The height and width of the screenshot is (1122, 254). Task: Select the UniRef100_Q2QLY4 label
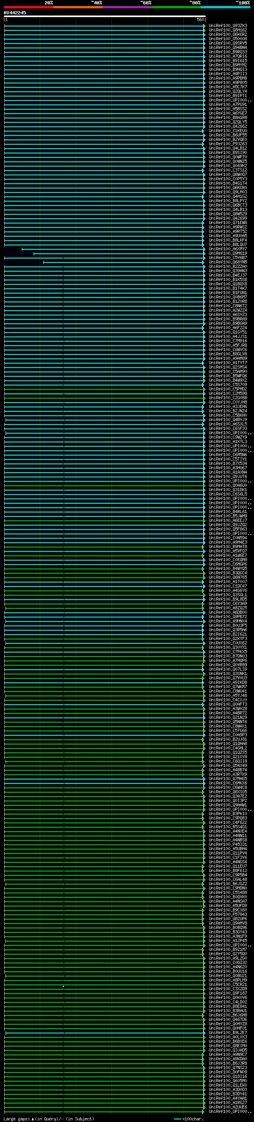coord(228,92)
